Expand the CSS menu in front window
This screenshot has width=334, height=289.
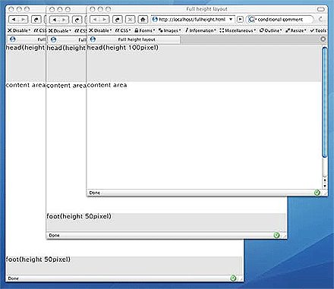coord(123,30)
